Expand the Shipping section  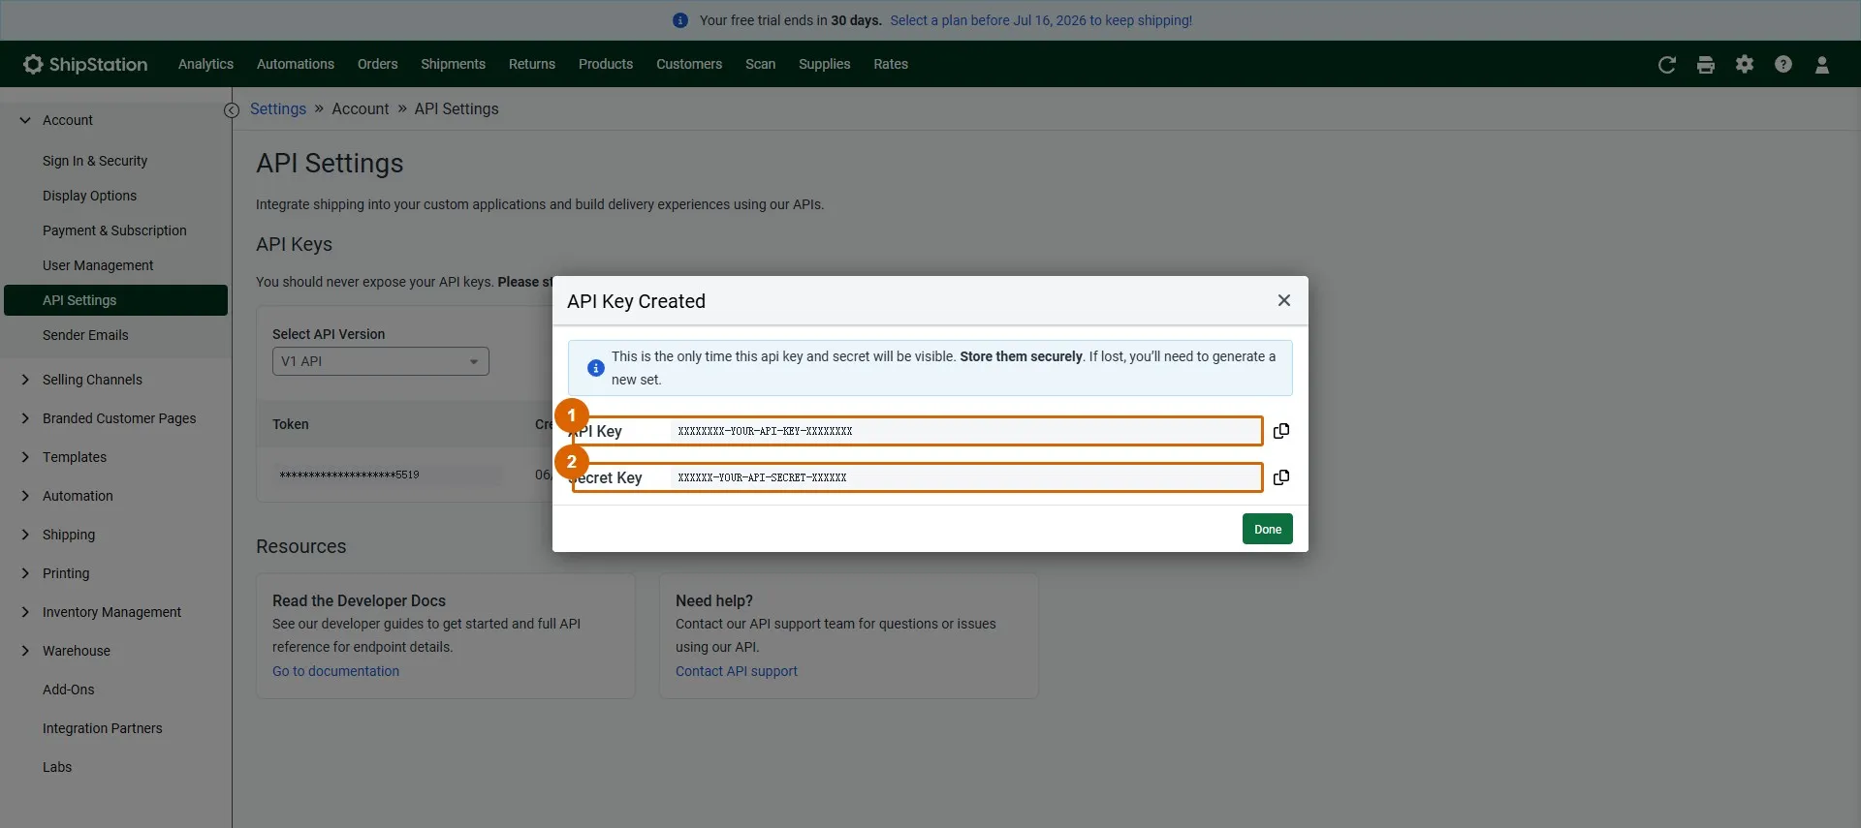pos(25,535)
